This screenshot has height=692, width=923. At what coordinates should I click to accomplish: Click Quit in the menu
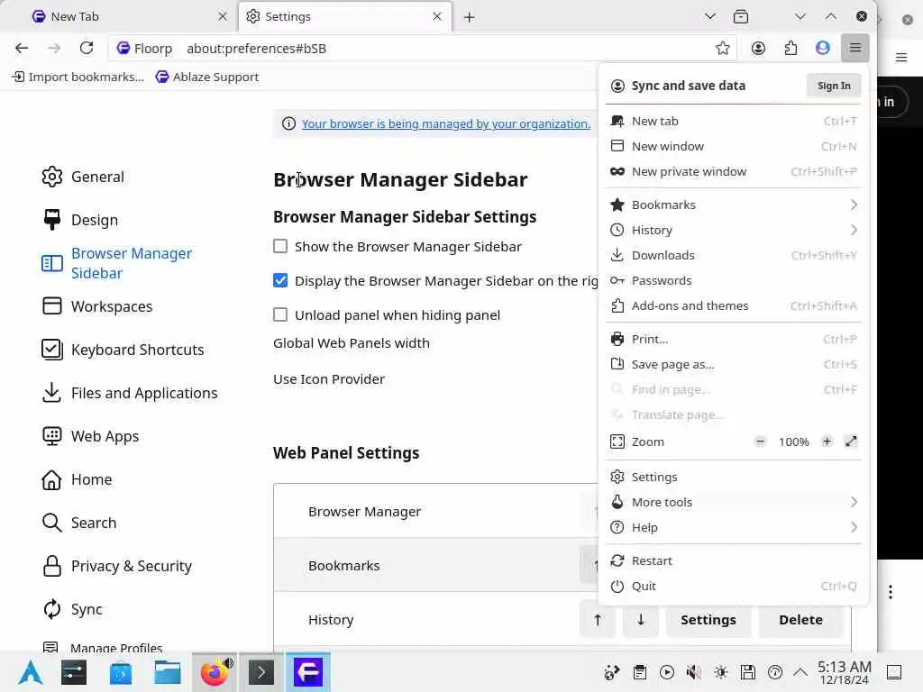(x=734, y=586)
